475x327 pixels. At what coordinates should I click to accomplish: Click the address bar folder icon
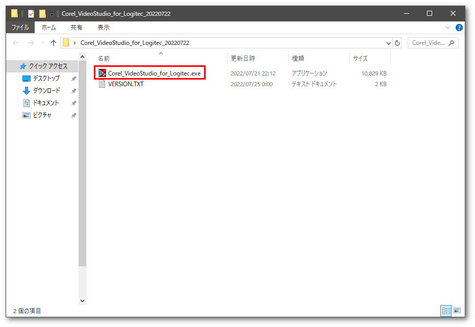point(66,43)
